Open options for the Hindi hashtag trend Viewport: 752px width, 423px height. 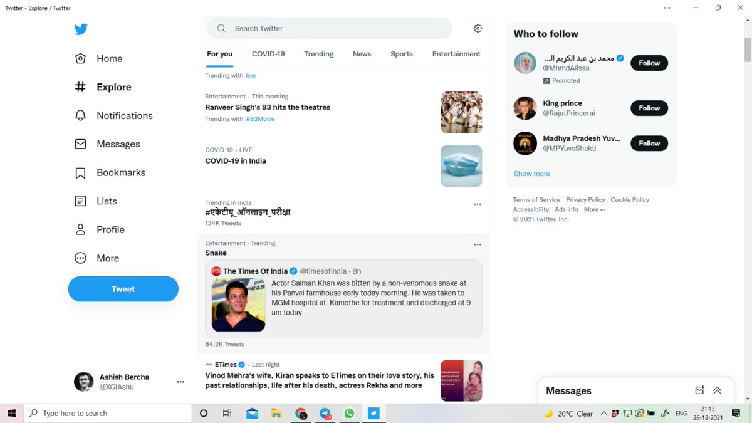pyautogui.click(x=478, y=204)
